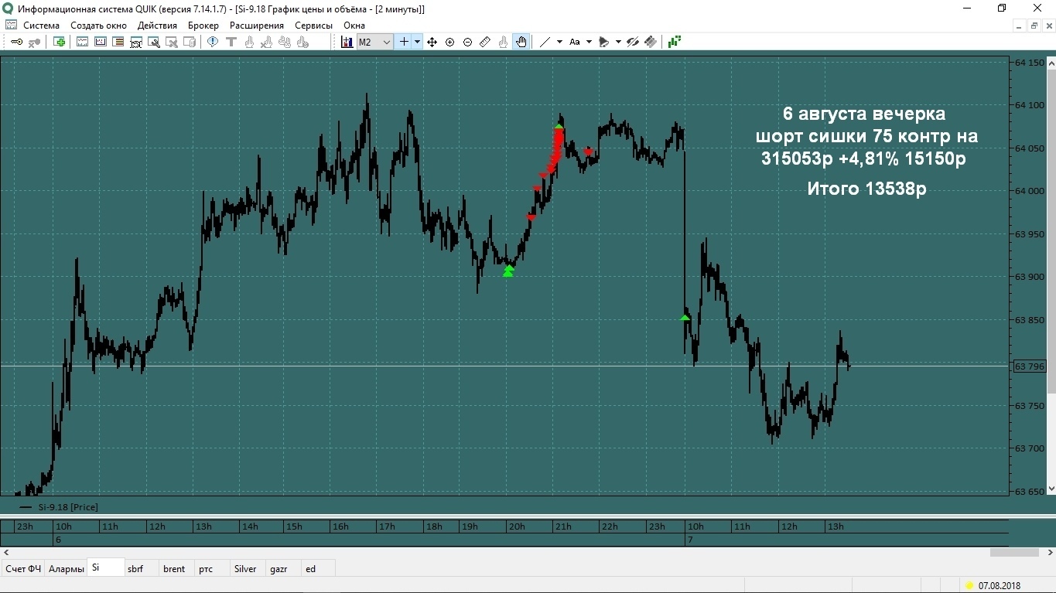Select the crosshair plus cursor tool
Viewport: 1056px width, 593px height.
tap(404, 42)
